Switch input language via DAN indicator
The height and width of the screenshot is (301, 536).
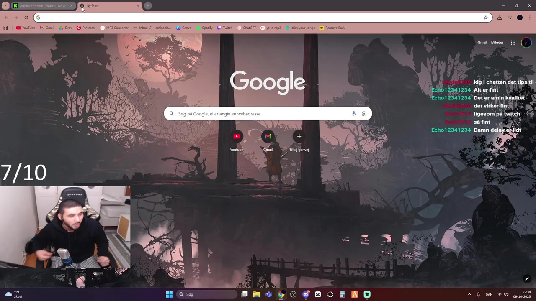(489, 294)
